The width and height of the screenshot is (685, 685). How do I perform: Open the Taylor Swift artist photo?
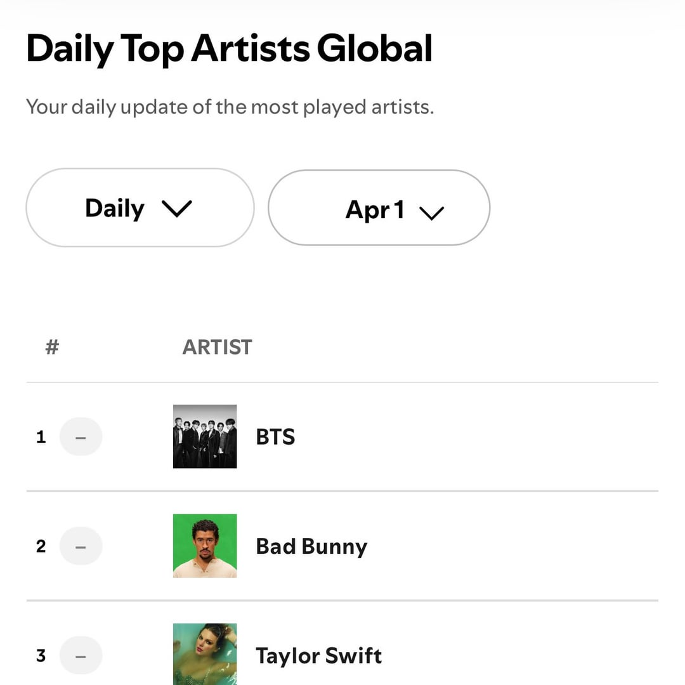[x=205, y=654]
